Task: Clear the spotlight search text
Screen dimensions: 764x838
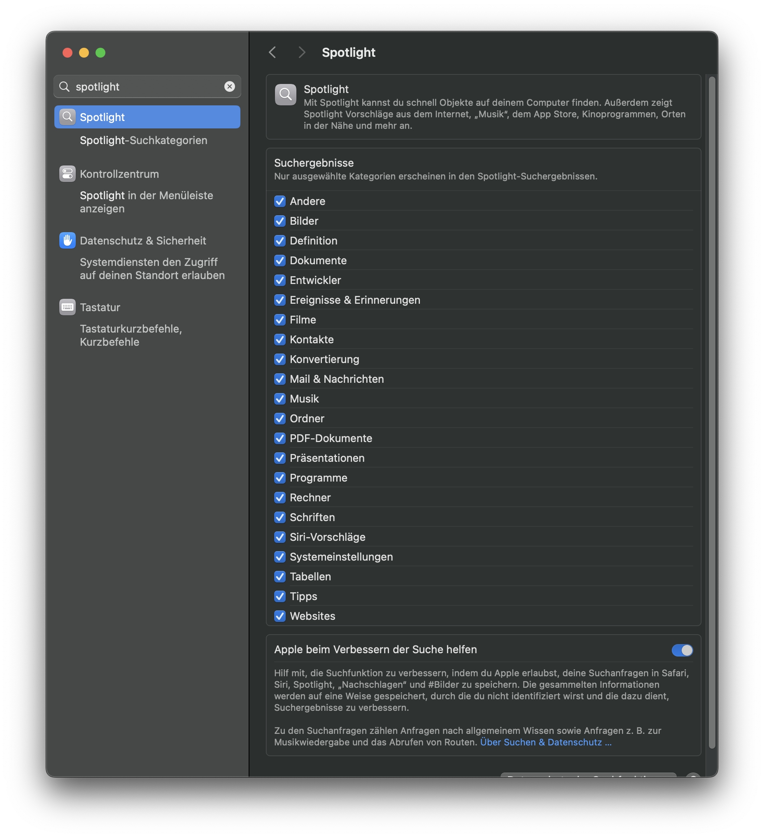Action: tap(230, 86)
